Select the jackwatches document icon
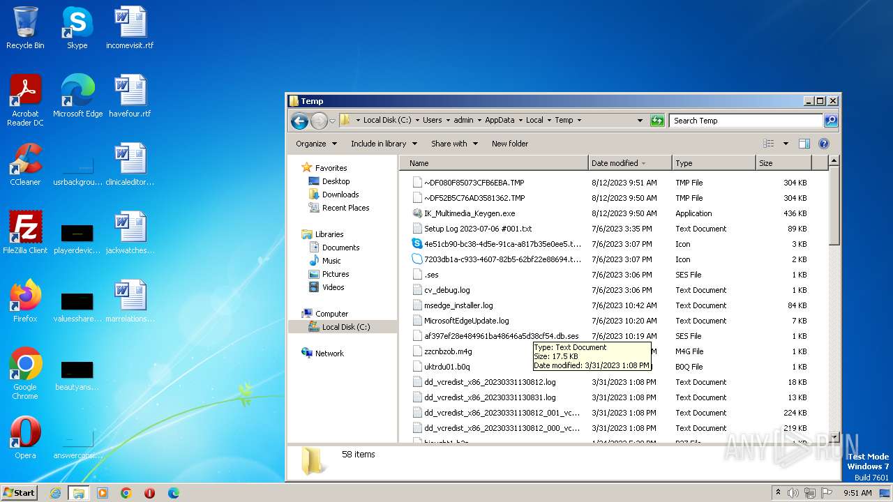 pos(130,233)
